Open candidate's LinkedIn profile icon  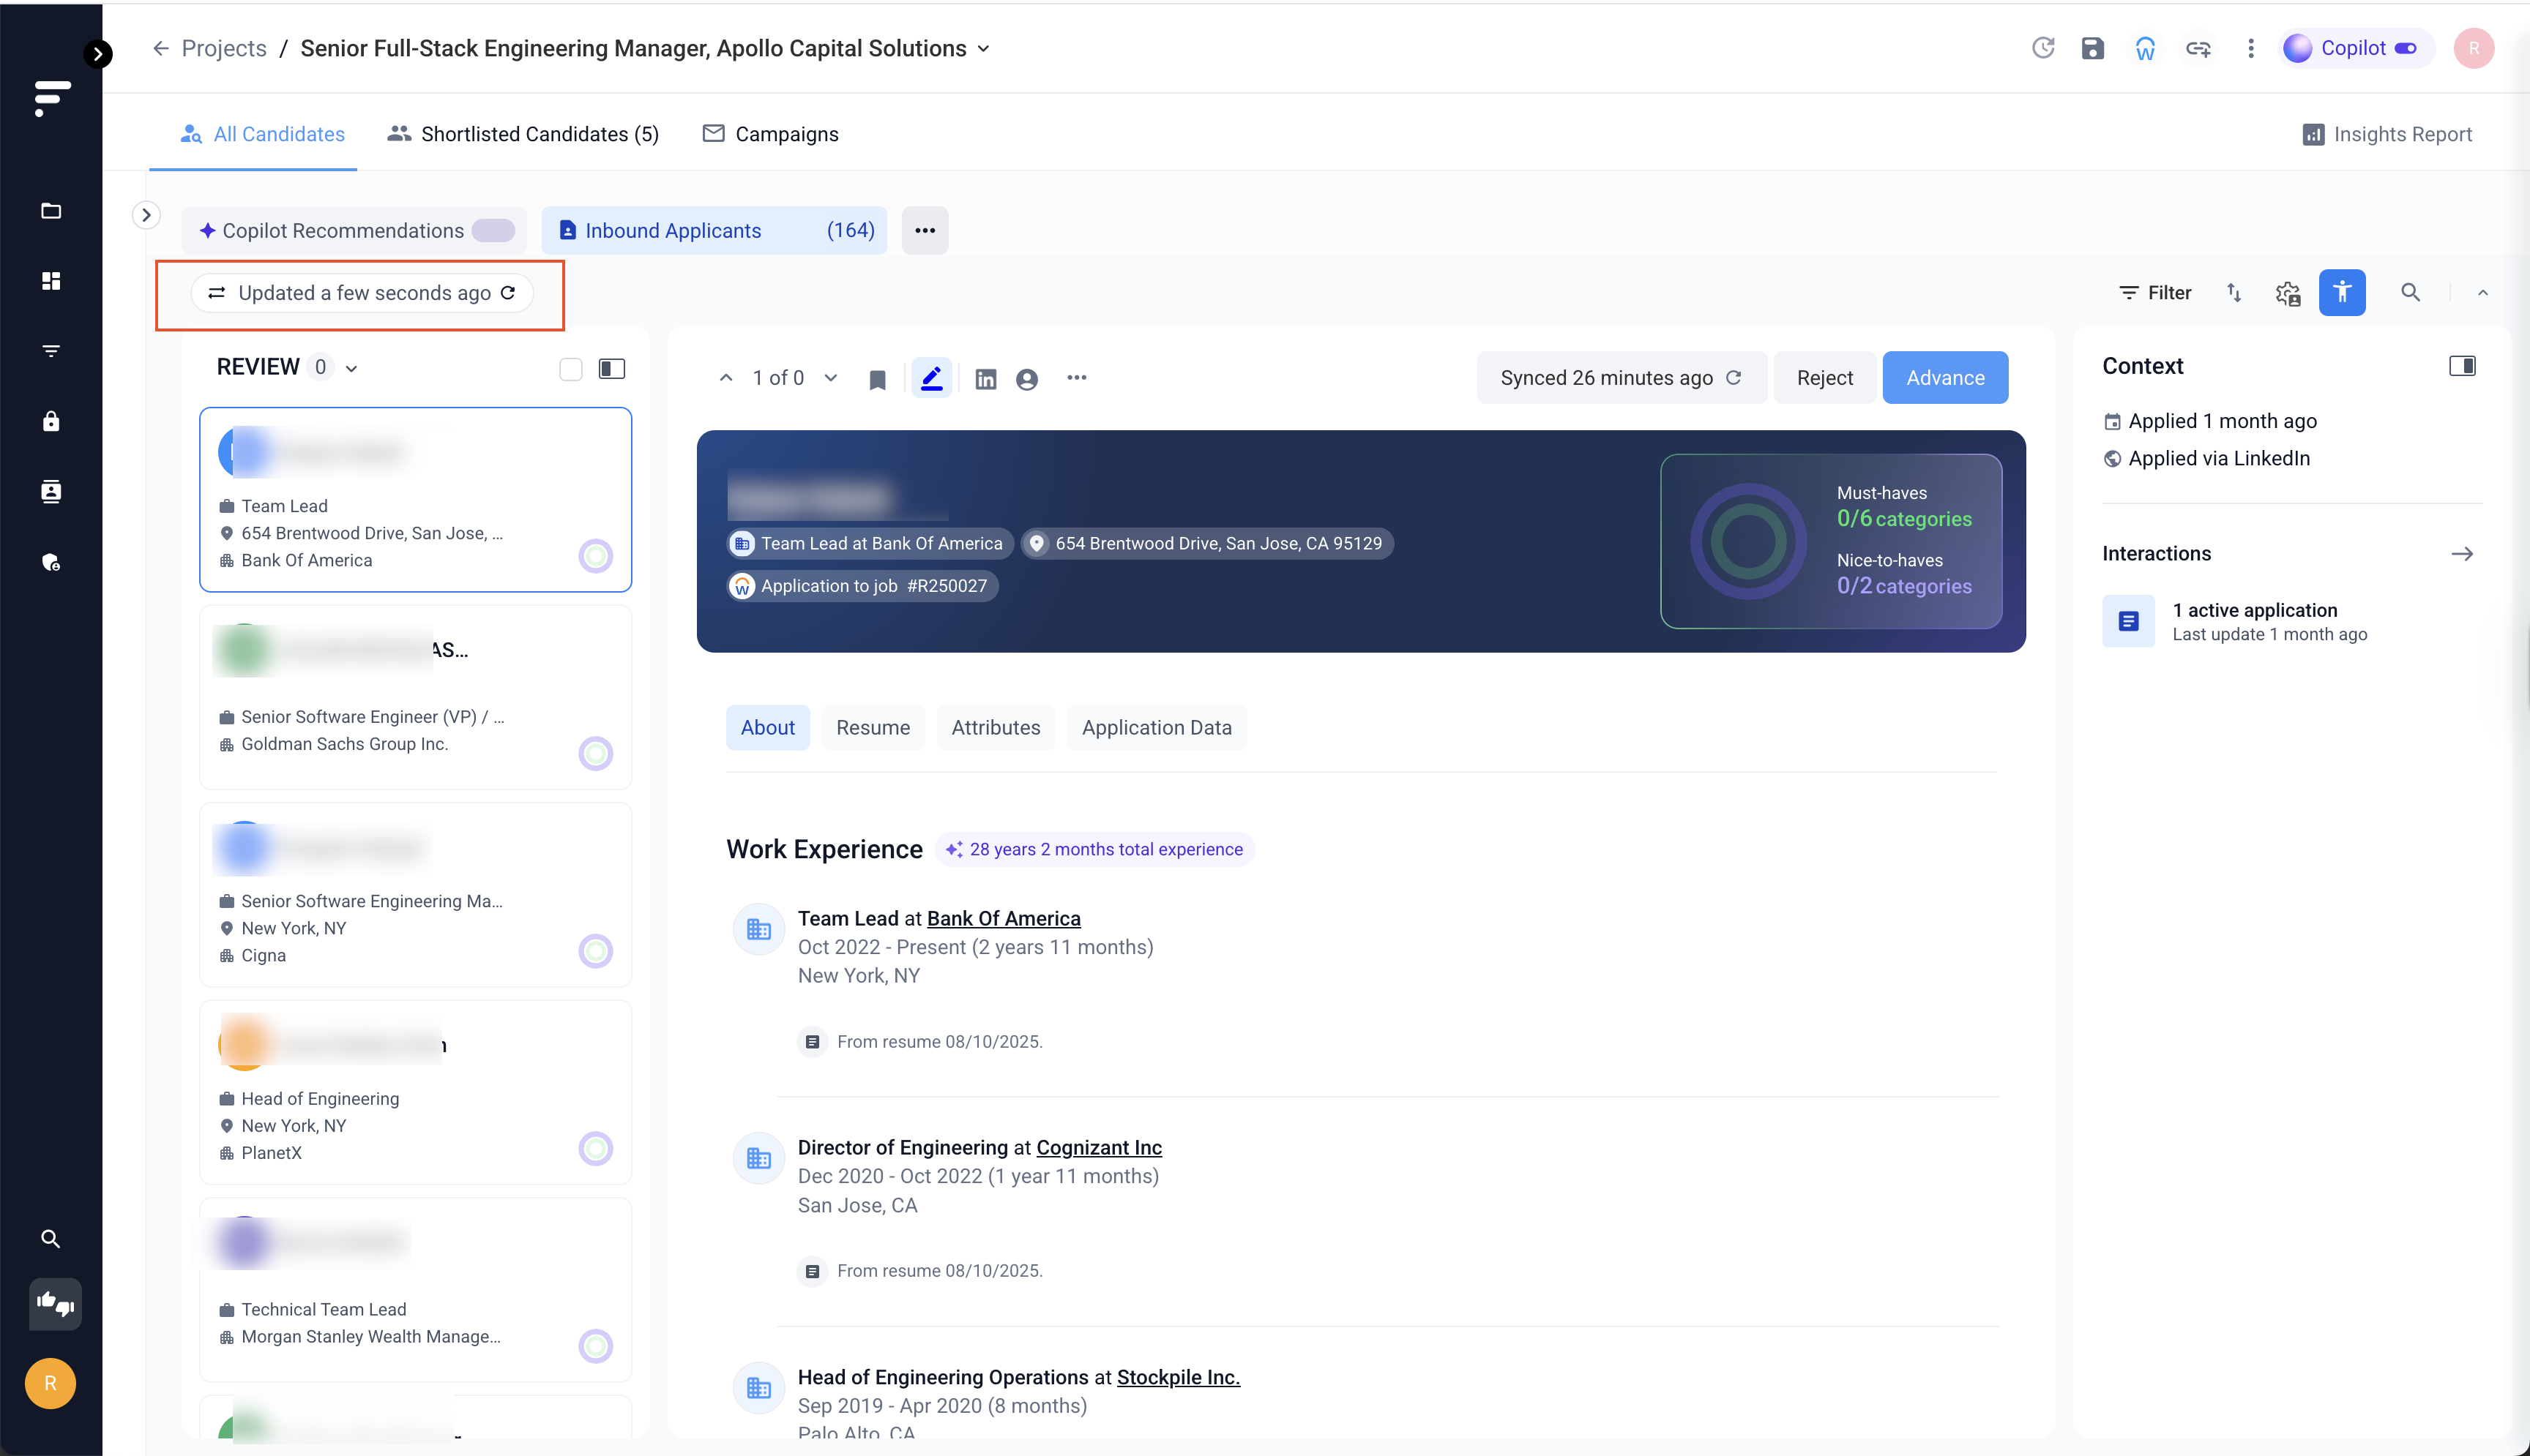pos(985,379)
